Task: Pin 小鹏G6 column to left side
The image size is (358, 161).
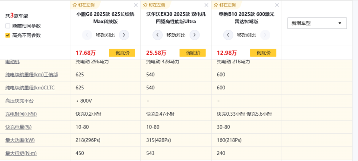Action: [x=83, y=5]
